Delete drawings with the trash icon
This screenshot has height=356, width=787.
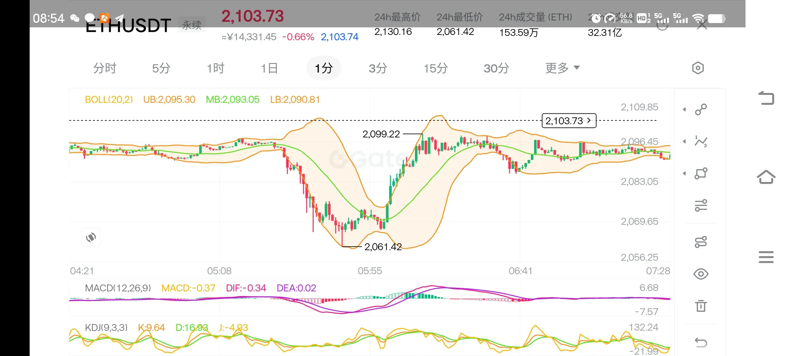[701, 306]
